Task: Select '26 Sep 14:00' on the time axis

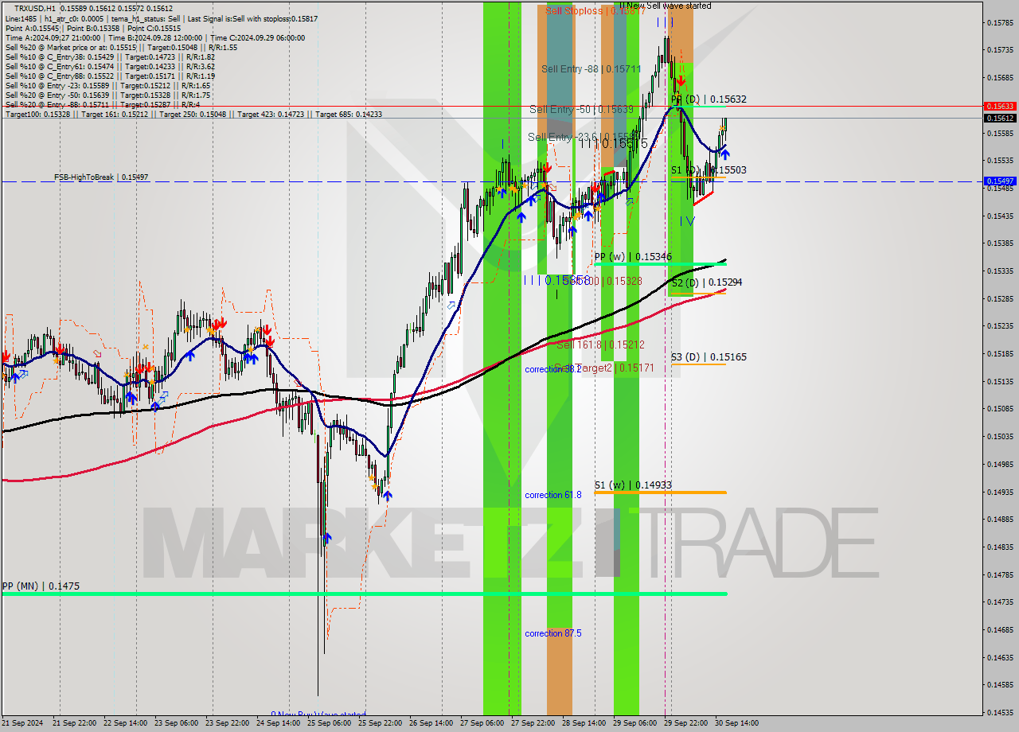Action: coord(431,723)
